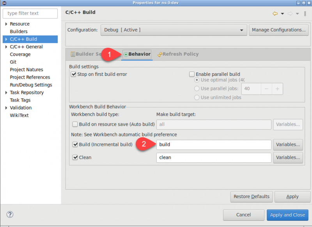Select Task Tags in the tree

[x=20, y=100]
